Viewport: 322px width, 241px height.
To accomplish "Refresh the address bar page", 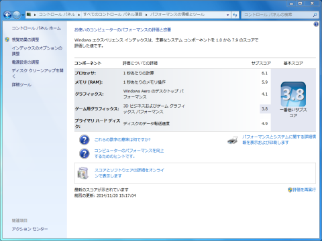I will (235, 15).
